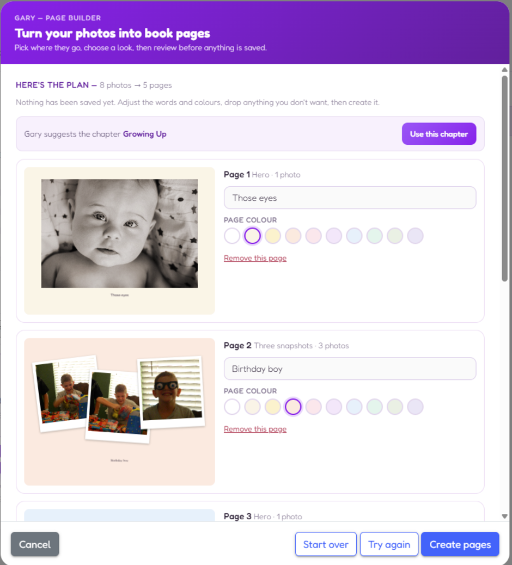Click the Page 3 Hero heading
The height and width of the screenshot is (565, 512).
tap(263, 517)
